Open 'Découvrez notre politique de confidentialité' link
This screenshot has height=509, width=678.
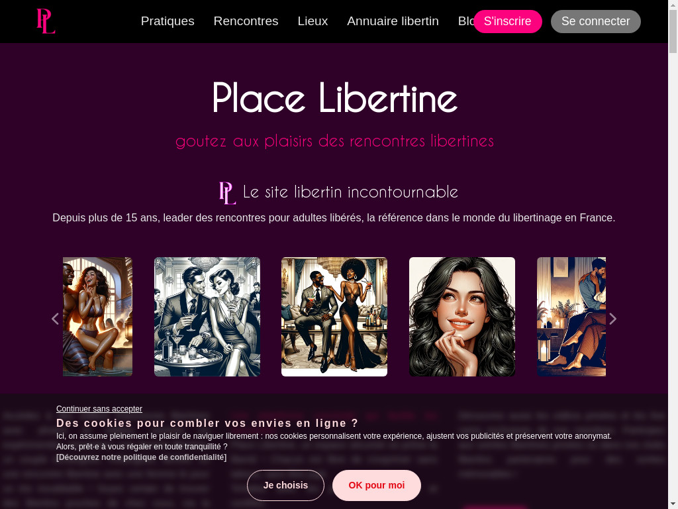(x=142, y=457)
